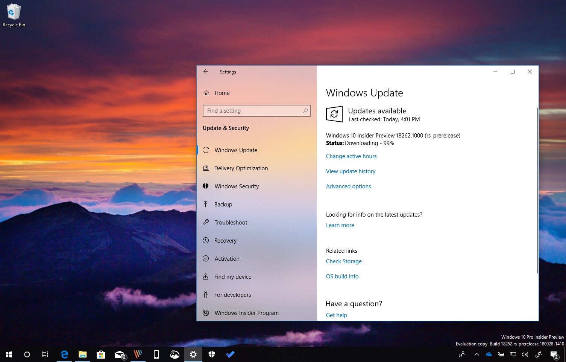The height and width of the screenshot is (362, 566).
Task: Go back using the Settings back arrow
Action: [x=206, y=72]
